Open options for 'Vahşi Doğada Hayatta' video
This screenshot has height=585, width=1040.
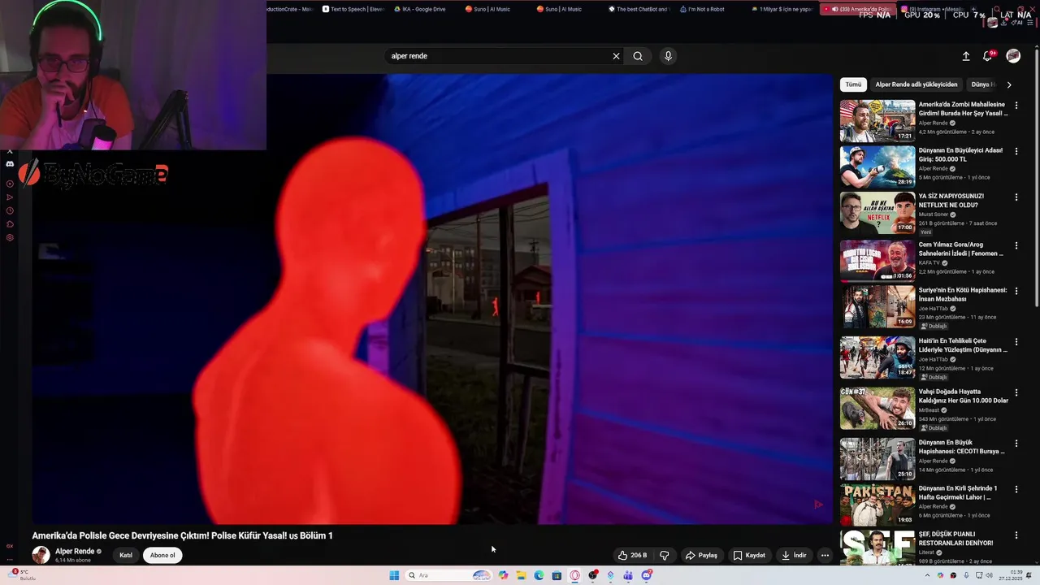[x=1016, y=392]
